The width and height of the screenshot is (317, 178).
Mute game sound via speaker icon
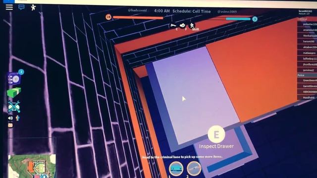coord(10,118)
